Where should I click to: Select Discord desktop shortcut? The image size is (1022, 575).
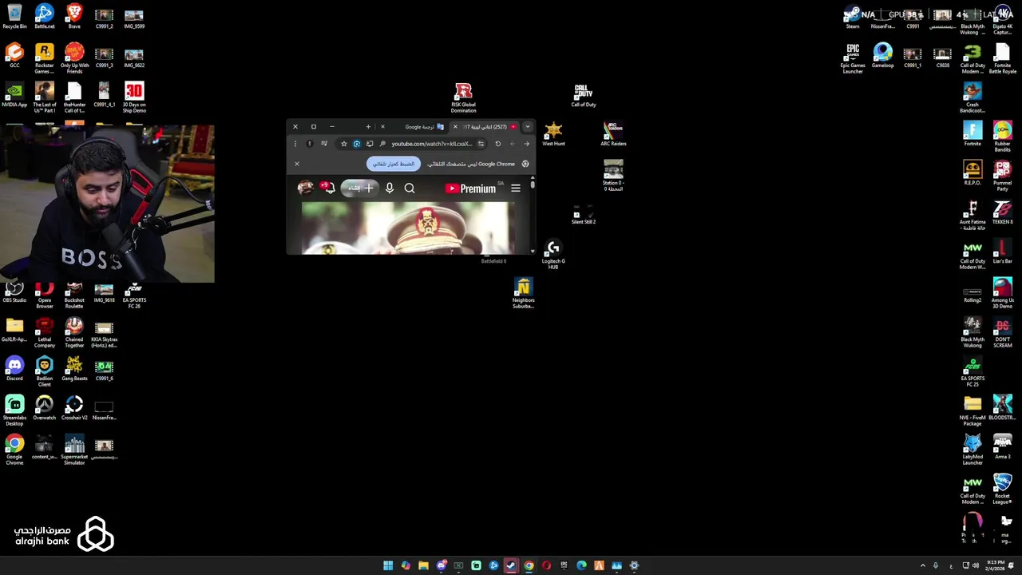pos(14,369)
